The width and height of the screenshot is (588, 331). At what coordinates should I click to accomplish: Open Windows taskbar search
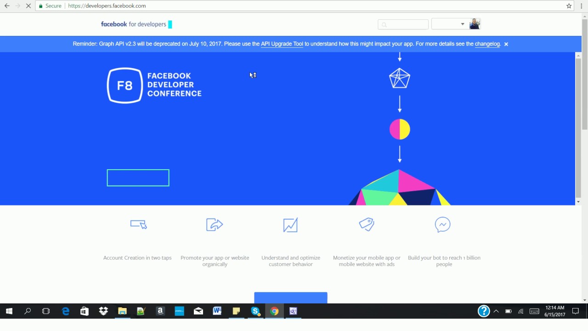(x=28, y=311)
